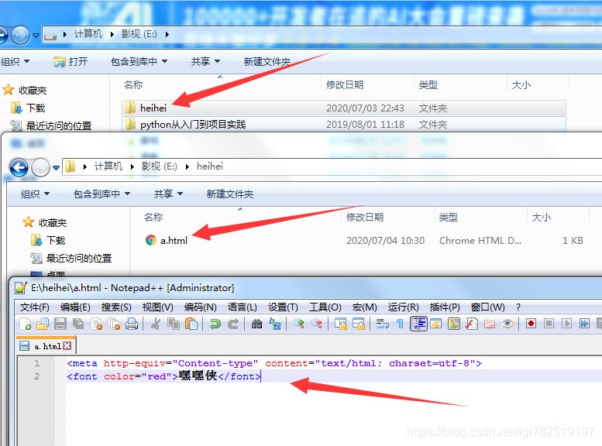Expand 组织 dropdown in the E: drive window
Viewport: 602px width, 446px height.
[x=15, y=61]
